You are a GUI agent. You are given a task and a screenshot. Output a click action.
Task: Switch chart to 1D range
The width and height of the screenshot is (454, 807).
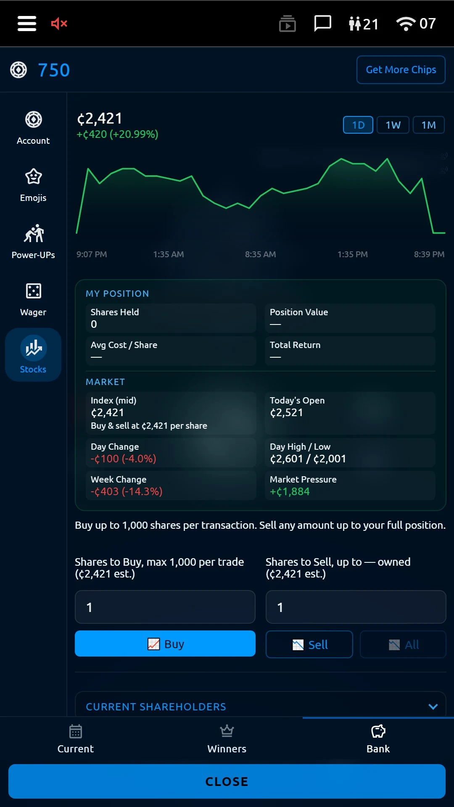[x=358, y=125]
